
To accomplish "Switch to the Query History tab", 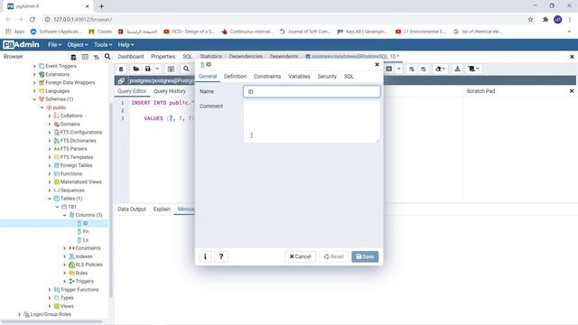I will pos(170,91).
